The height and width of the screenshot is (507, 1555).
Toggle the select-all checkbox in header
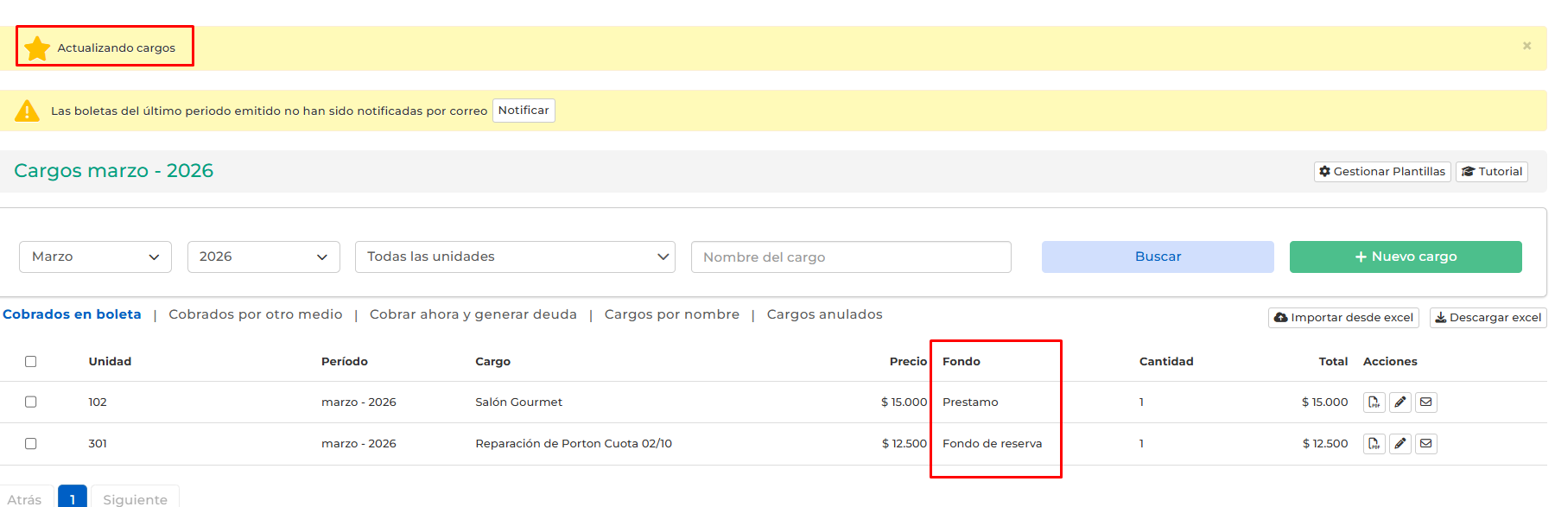(31, 362)
